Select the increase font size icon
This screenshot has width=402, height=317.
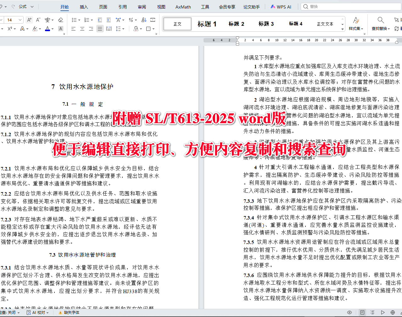coord(29,20)
